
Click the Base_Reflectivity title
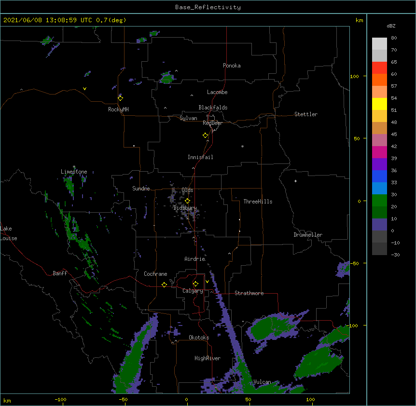(x=208, y=7)
